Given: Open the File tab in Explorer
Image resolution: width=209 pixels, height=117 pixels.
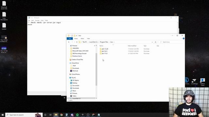Looking at the screenshot, I should (70, 38).
